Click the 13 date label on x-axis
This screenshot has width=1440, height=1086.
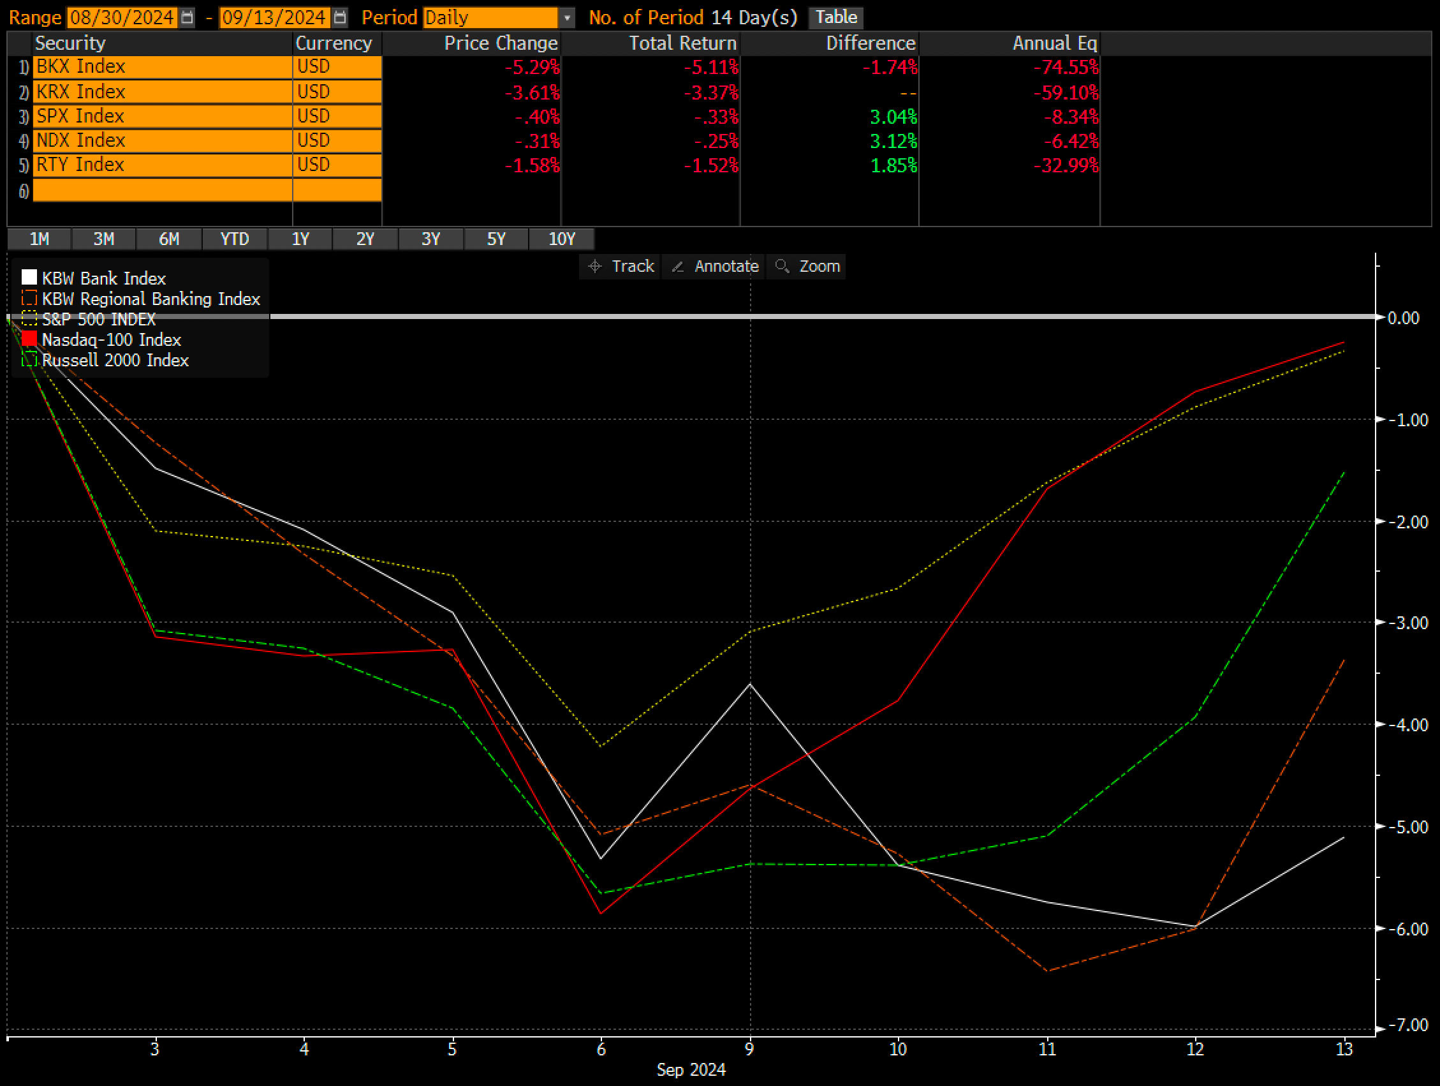[x=1344, y=1049]
